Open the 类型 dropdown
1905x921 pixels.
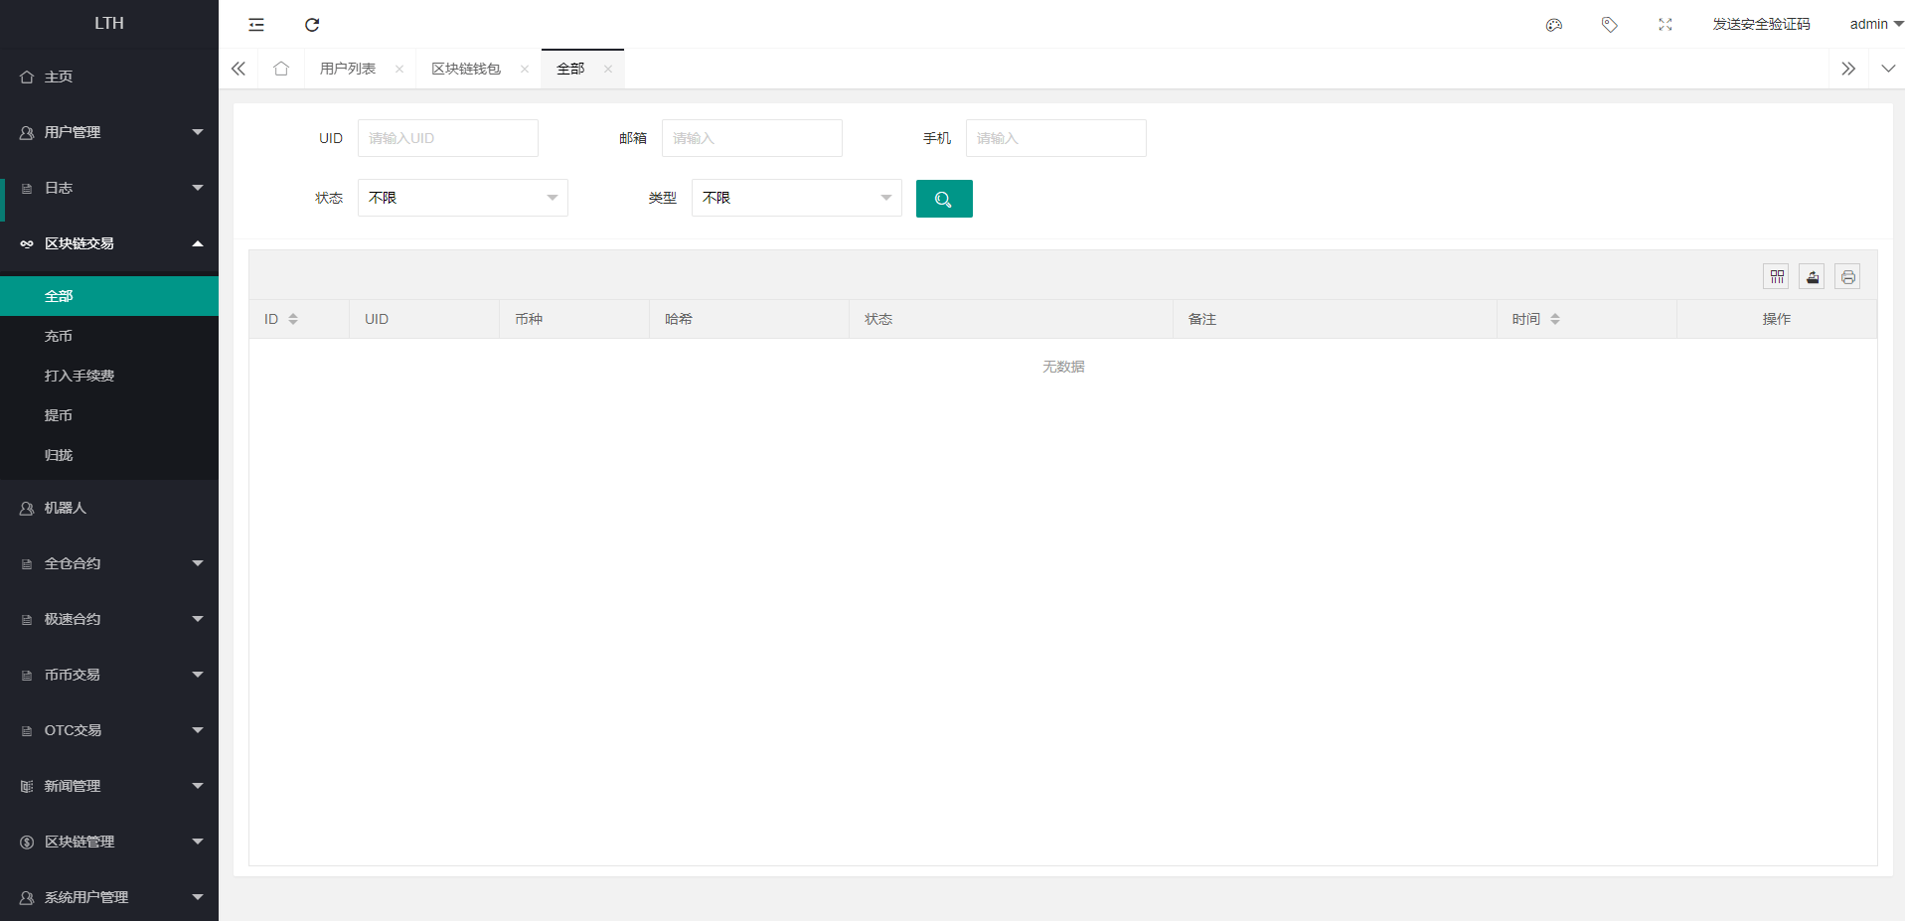tap(796, 198)
